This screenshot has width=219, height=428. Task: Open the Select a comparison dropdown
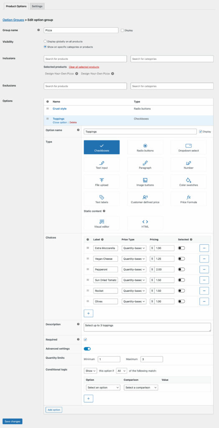pyautogui.click(x=141, y=387)
